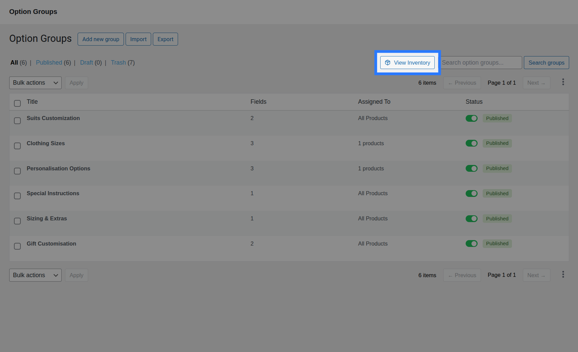Check the Suits Customization row checkbox
The width and height of the screenshot is (578, 352).
17,121
